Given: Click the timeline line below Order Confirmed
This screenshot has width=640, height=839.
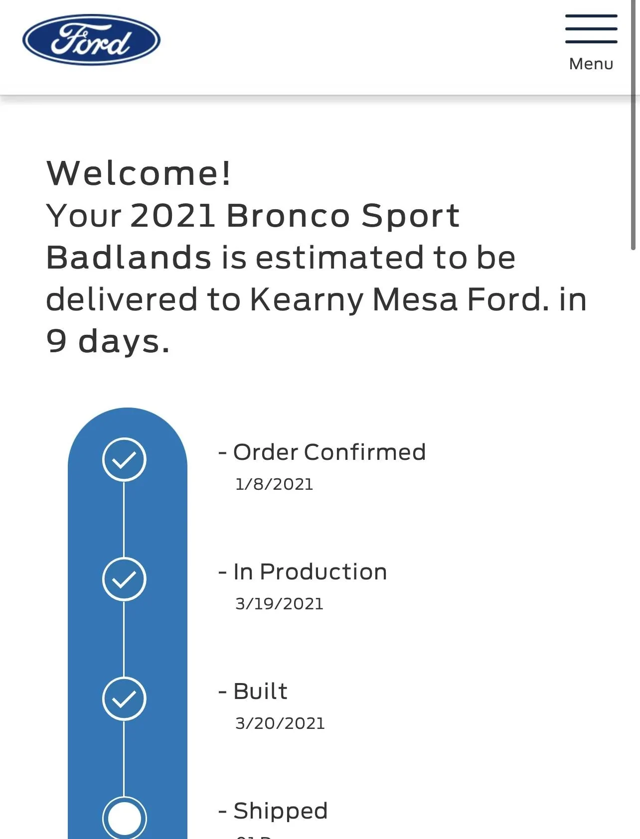Looking at the screenshot, I should [x=124, y=519].
